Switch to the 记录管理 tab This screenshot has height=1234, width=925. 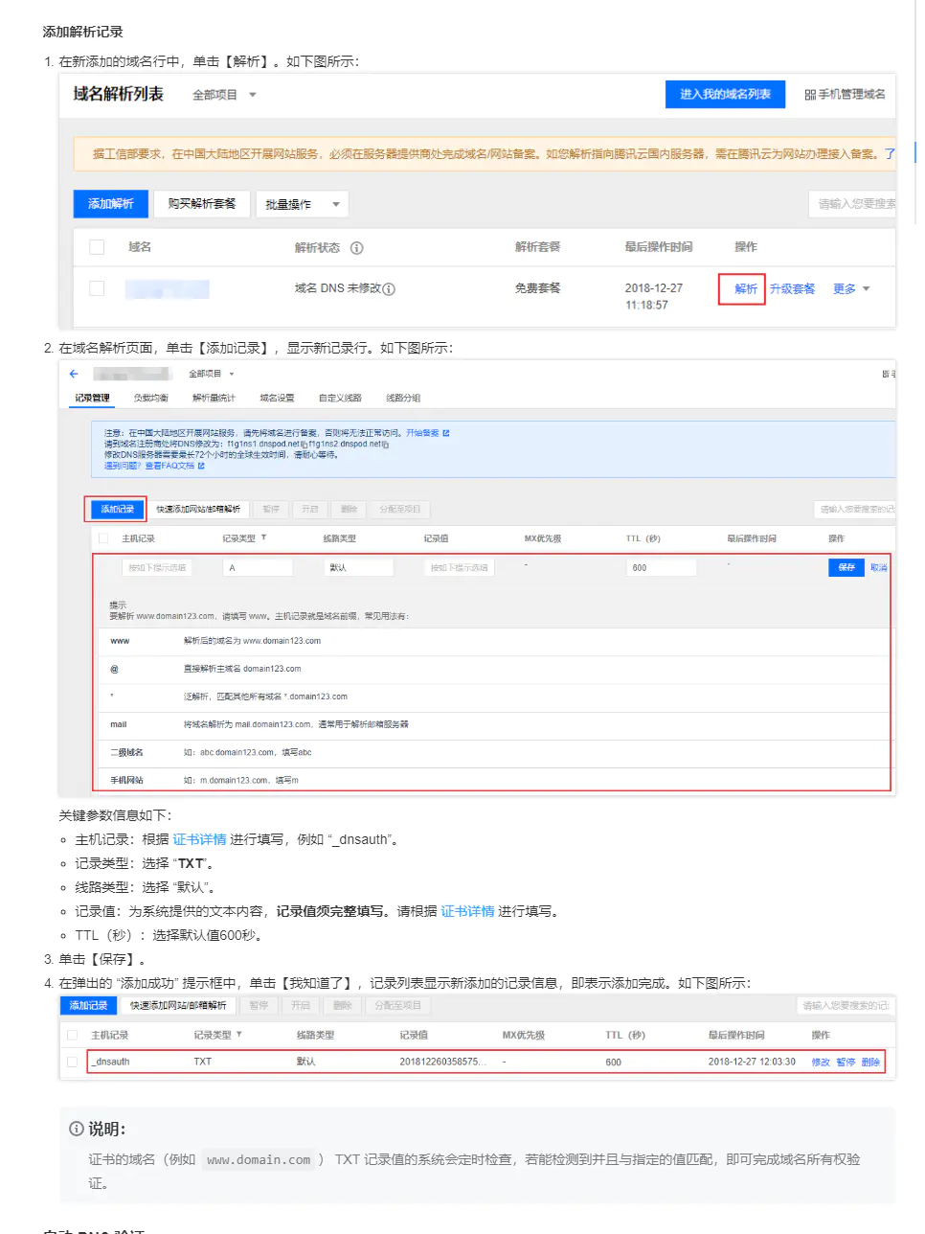point(93,398)
